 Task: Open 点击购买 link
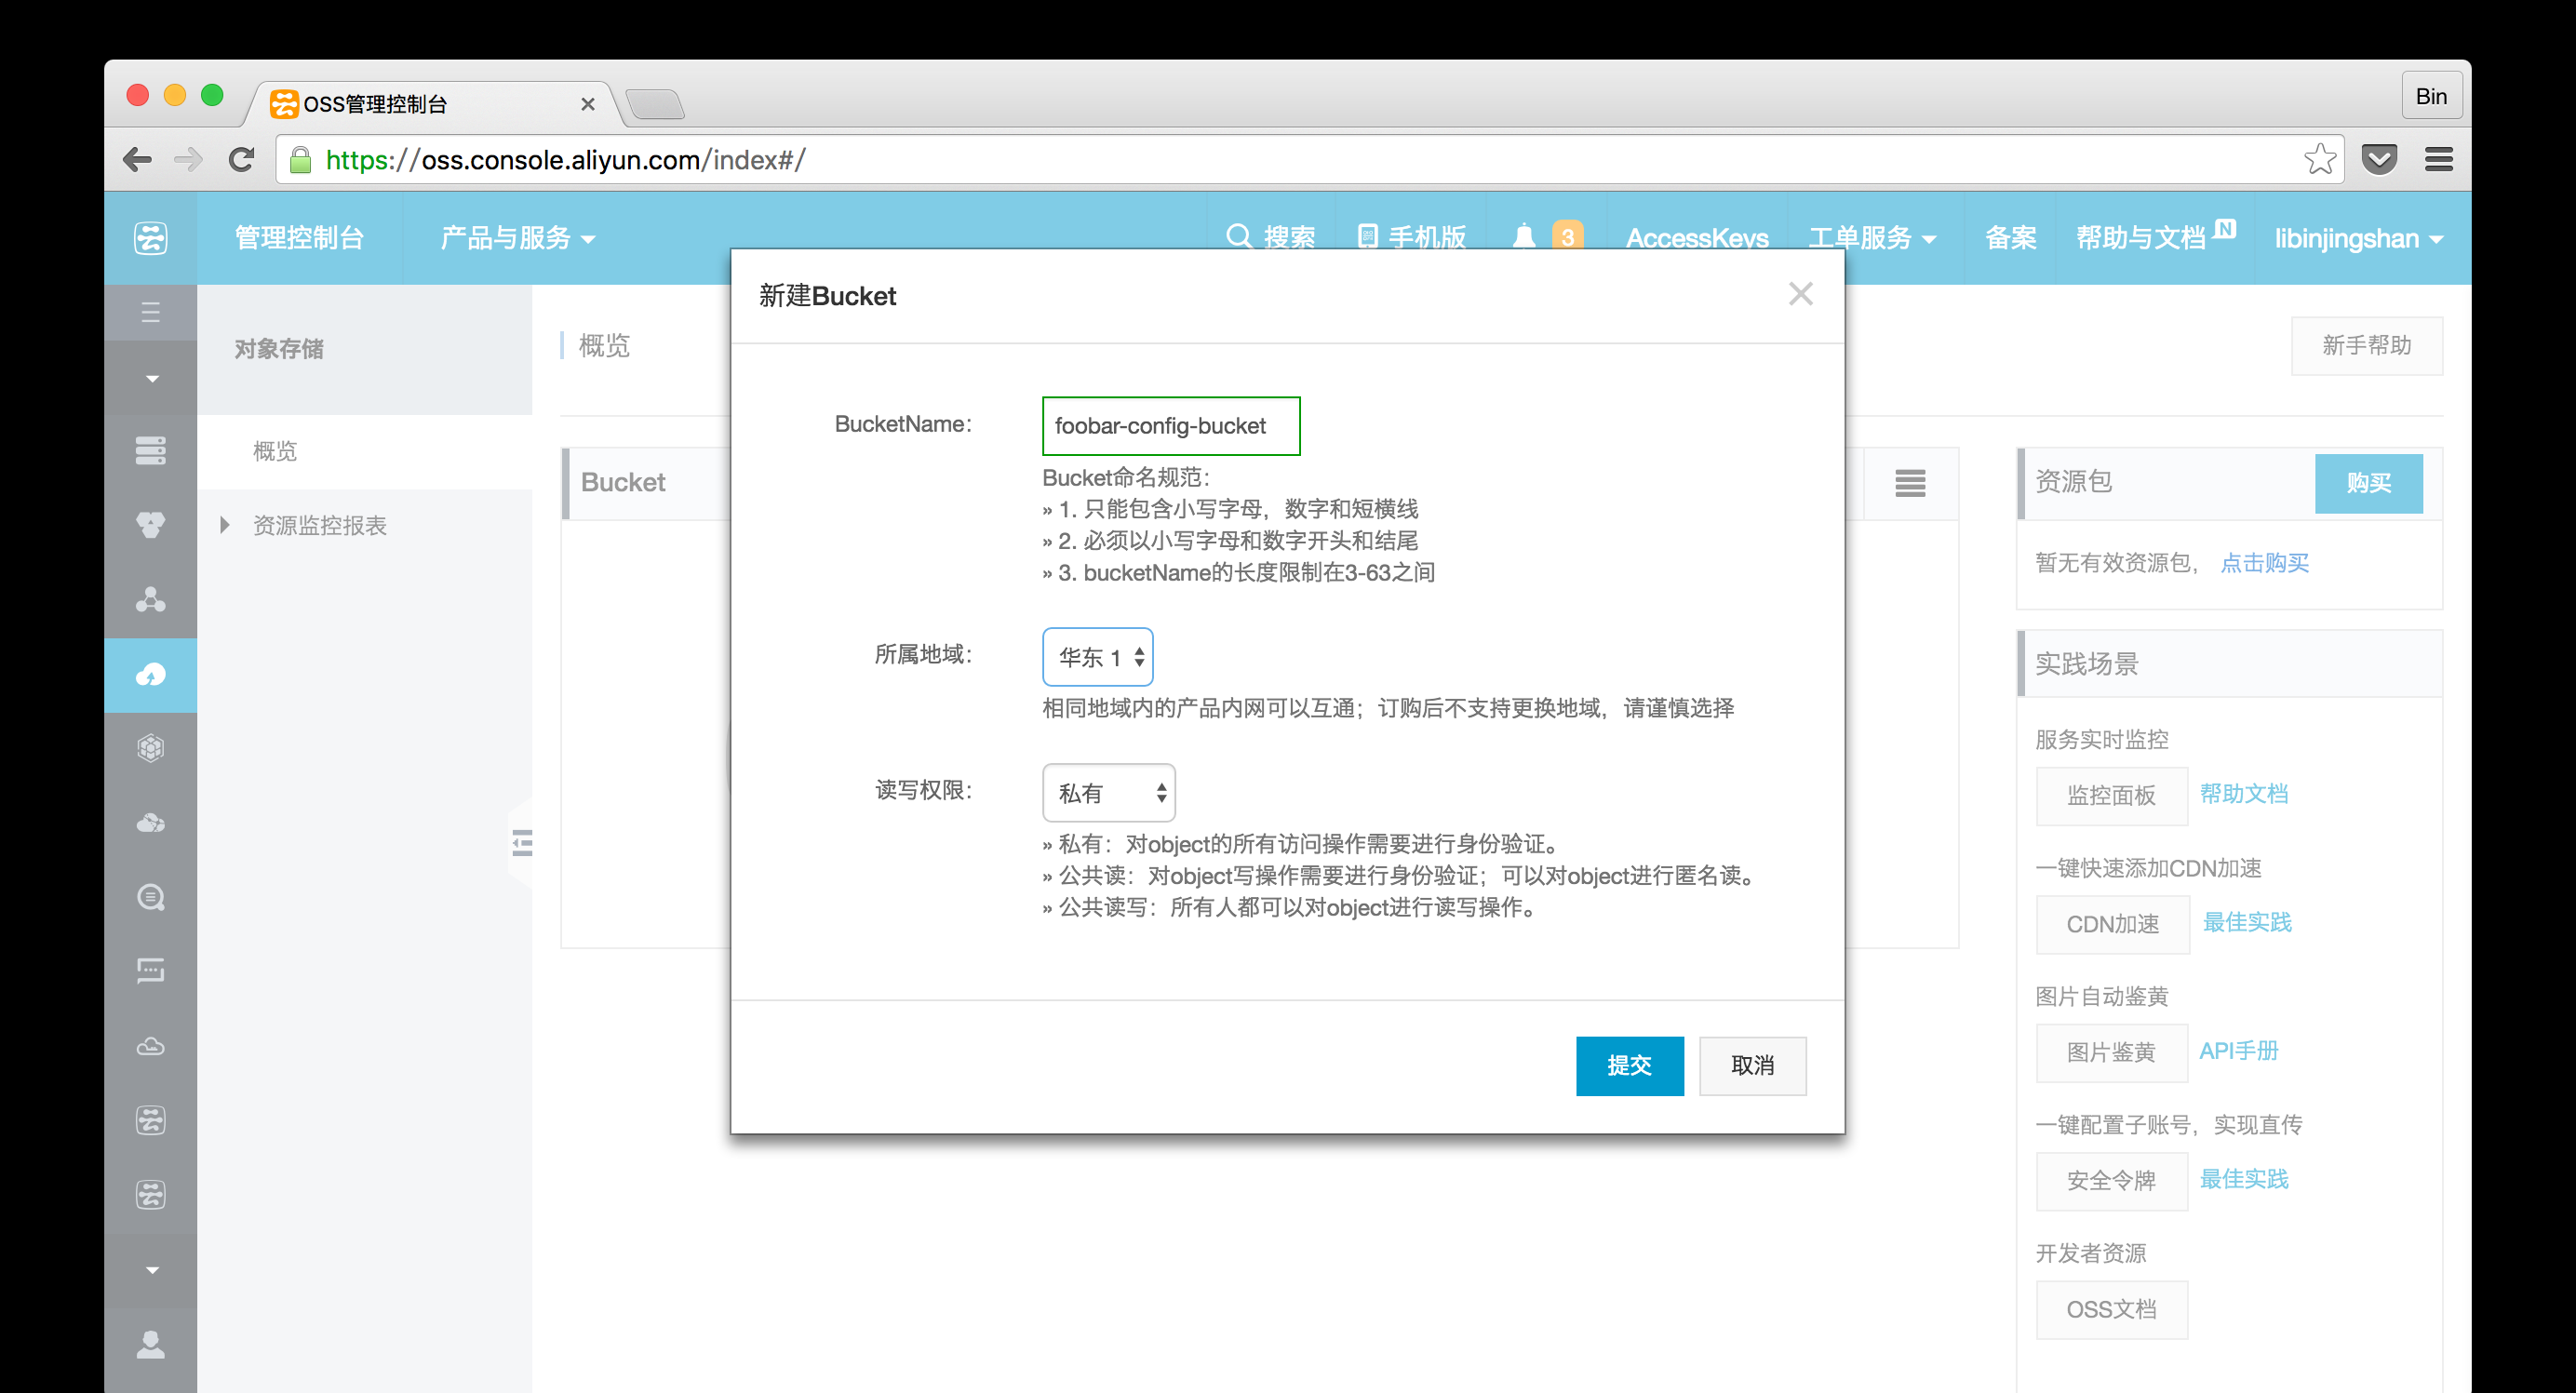pyautogui.click(x=2264, y=563)
